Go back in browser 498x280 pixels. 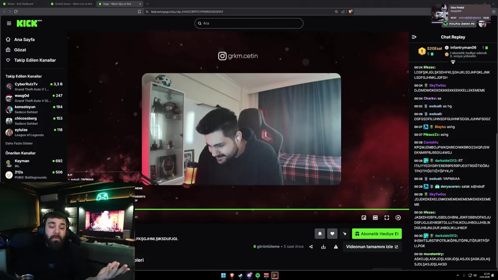[5, 12]
